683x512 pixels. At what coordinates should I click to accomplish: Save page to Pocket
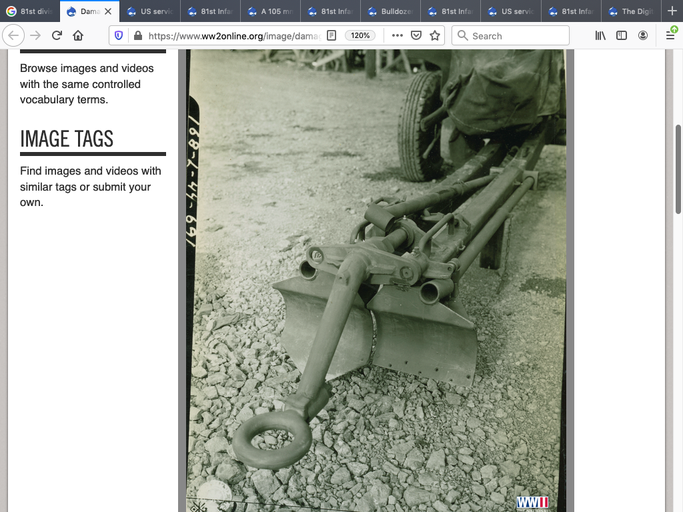coord(416,36)
